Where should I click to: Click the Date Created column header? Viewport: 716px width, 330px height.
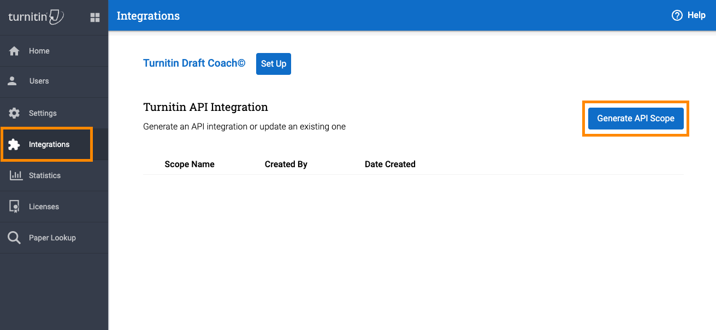(390, 164)
